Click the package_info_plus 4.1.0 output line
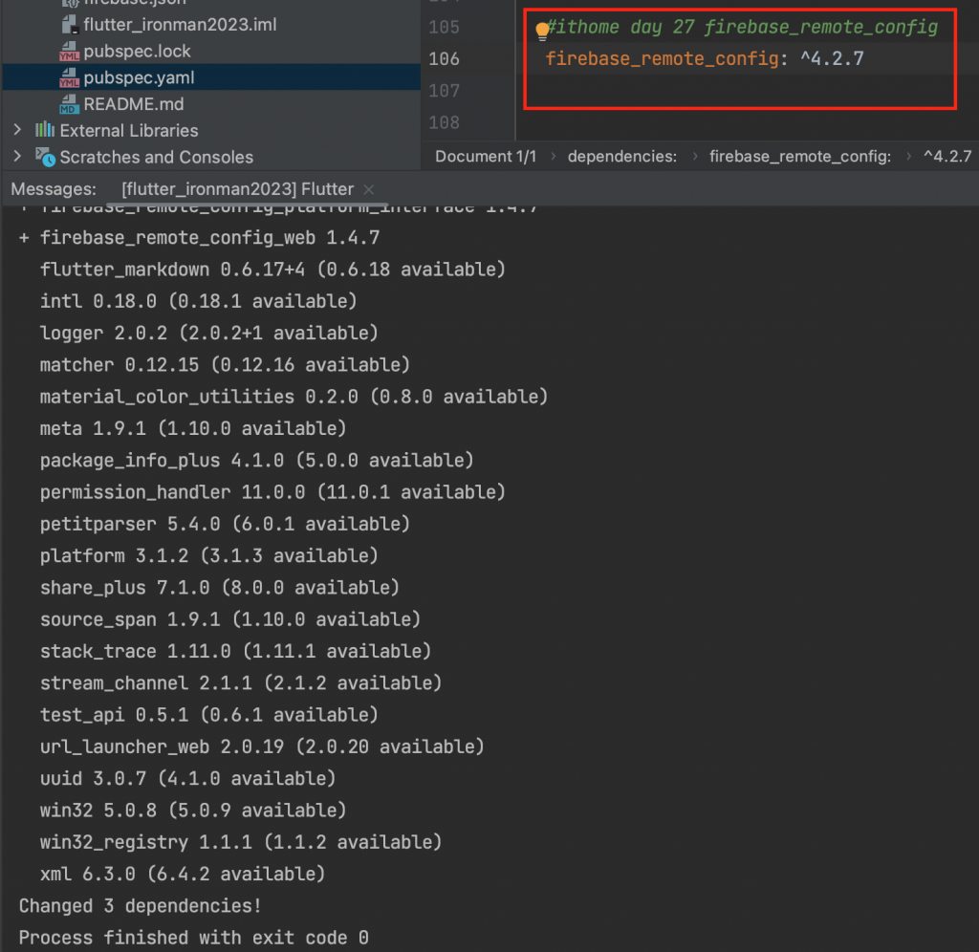This screenshot has height=952, width=979. [256, 460]
